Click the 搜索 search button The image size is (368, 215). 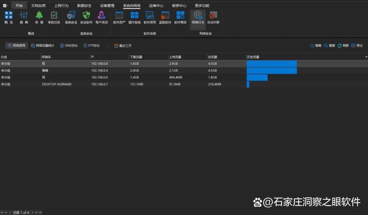tap(330, 46)
